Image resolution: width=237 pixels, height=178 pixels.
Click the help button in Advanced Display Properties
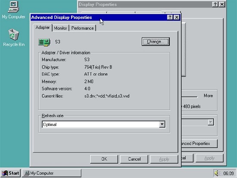coord(170,17)
